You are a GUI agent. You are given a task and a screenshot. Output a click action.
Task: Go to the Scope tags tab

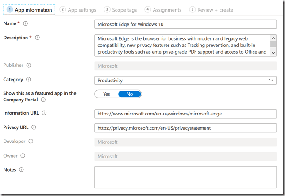point(120,10)
